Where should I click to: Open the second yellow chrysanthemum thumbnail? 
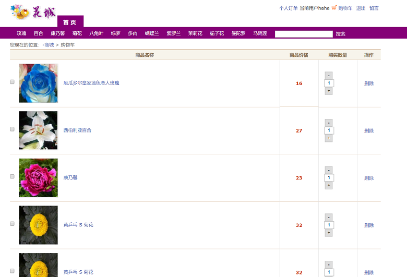pos(39,265)
